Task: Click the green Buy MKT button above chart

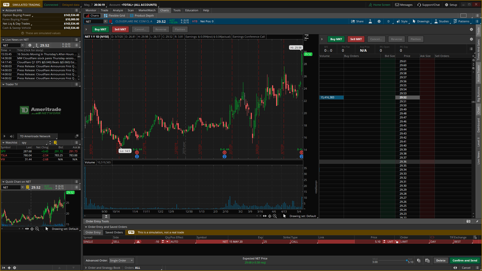Action: (x=100, y=29)
